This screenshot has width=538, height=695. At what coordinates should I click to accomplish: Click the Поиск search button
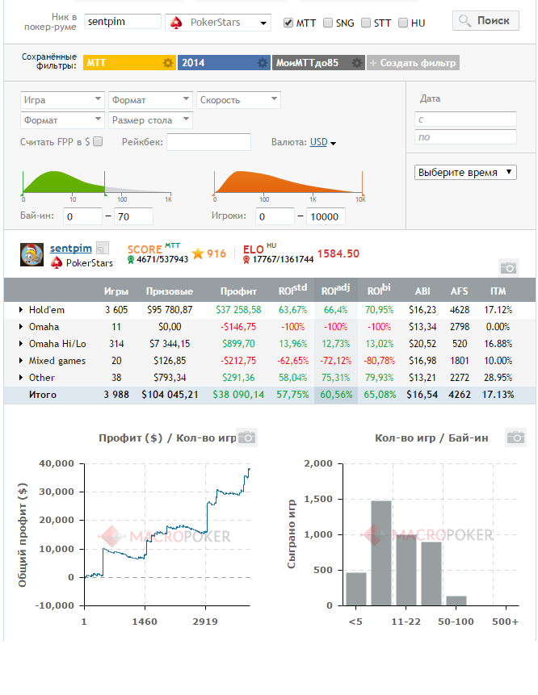[485, 21]
